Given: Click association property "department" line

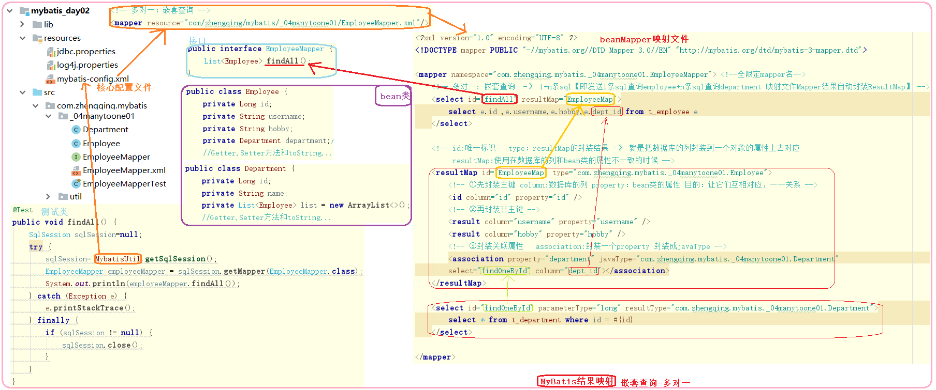Looking at the screenshot, I should click(x=643, y=259).
